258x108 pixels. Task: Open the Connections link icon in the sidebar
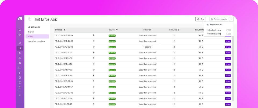pyautogui.click(x=20, y=58)
